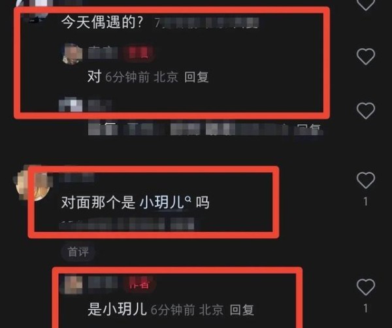Tap the red author tag above "对"
This screenshot has width=392, height=328.
[x=138, y=53]
